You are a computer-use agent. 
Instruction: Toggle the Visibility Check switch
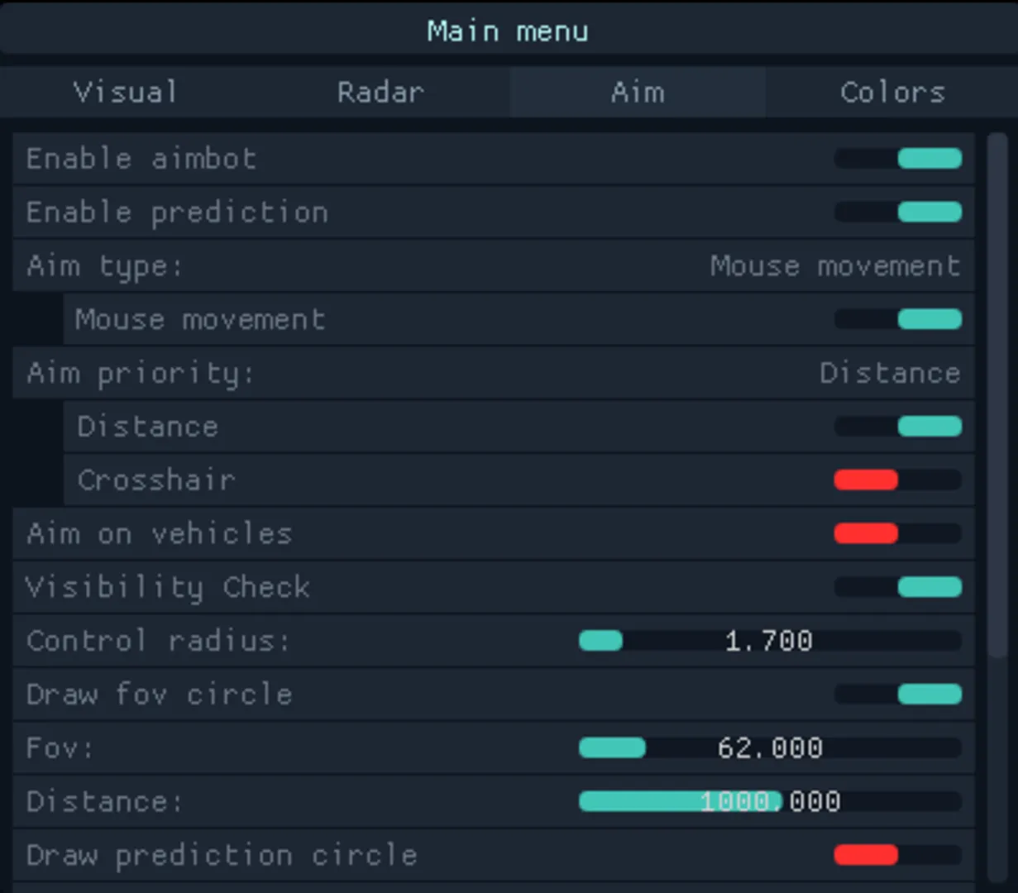(x=898, y=587)
